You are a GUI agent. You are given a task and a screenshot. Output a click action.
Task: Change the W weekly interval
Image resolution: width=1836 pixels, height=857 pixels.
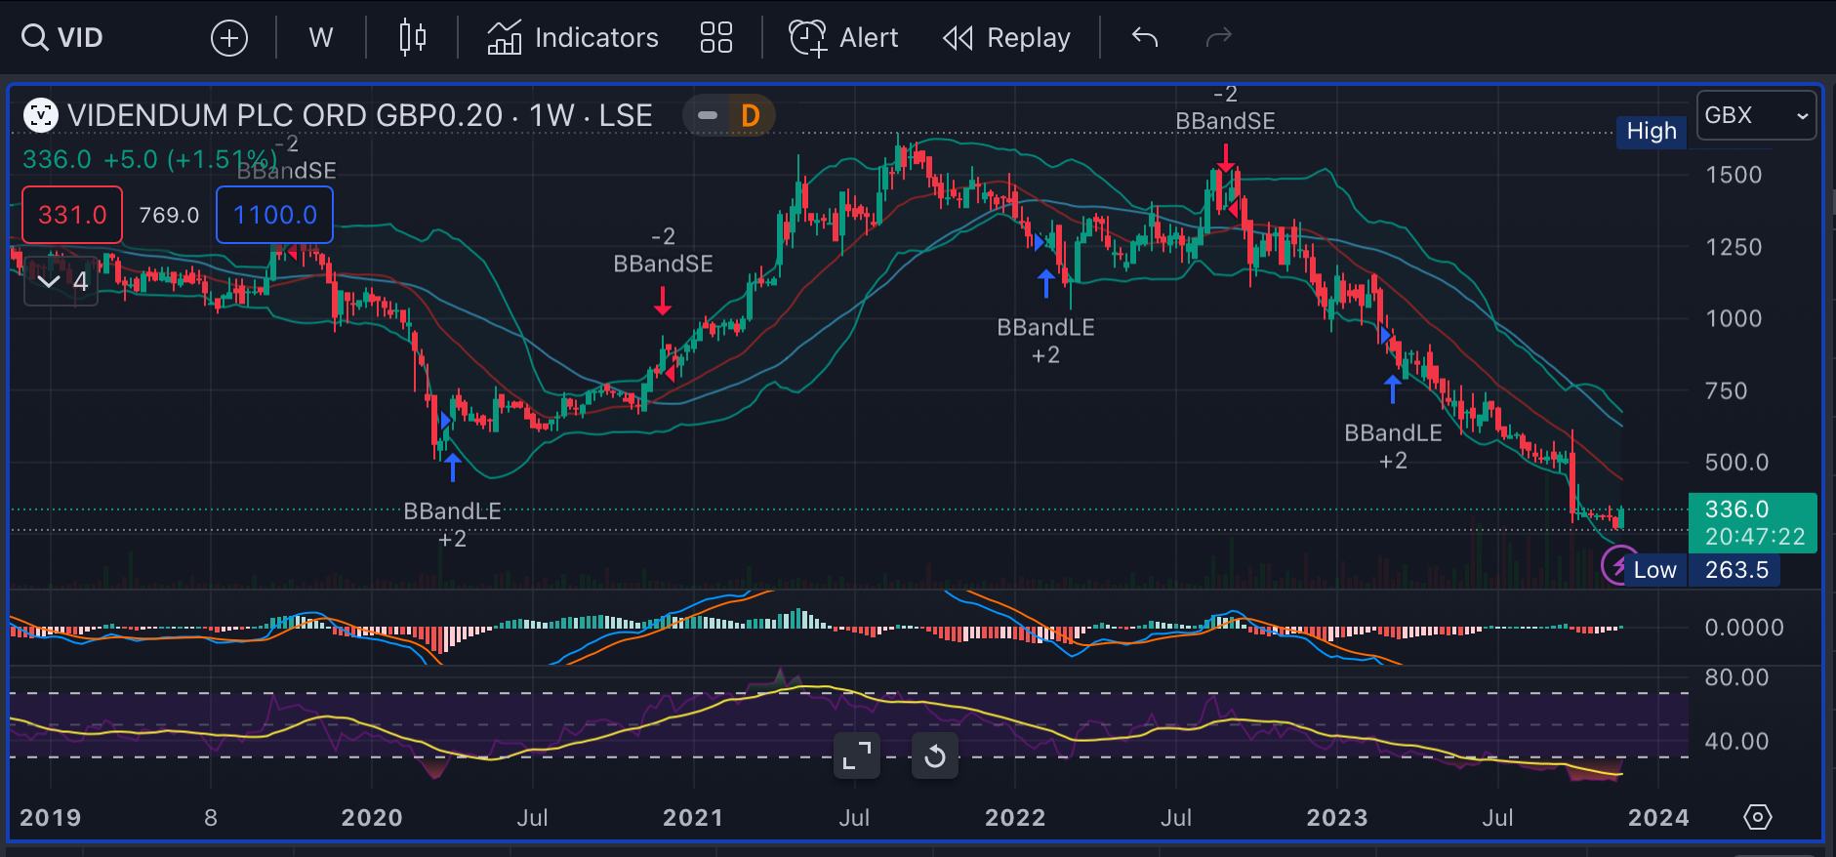click(321, 38)
